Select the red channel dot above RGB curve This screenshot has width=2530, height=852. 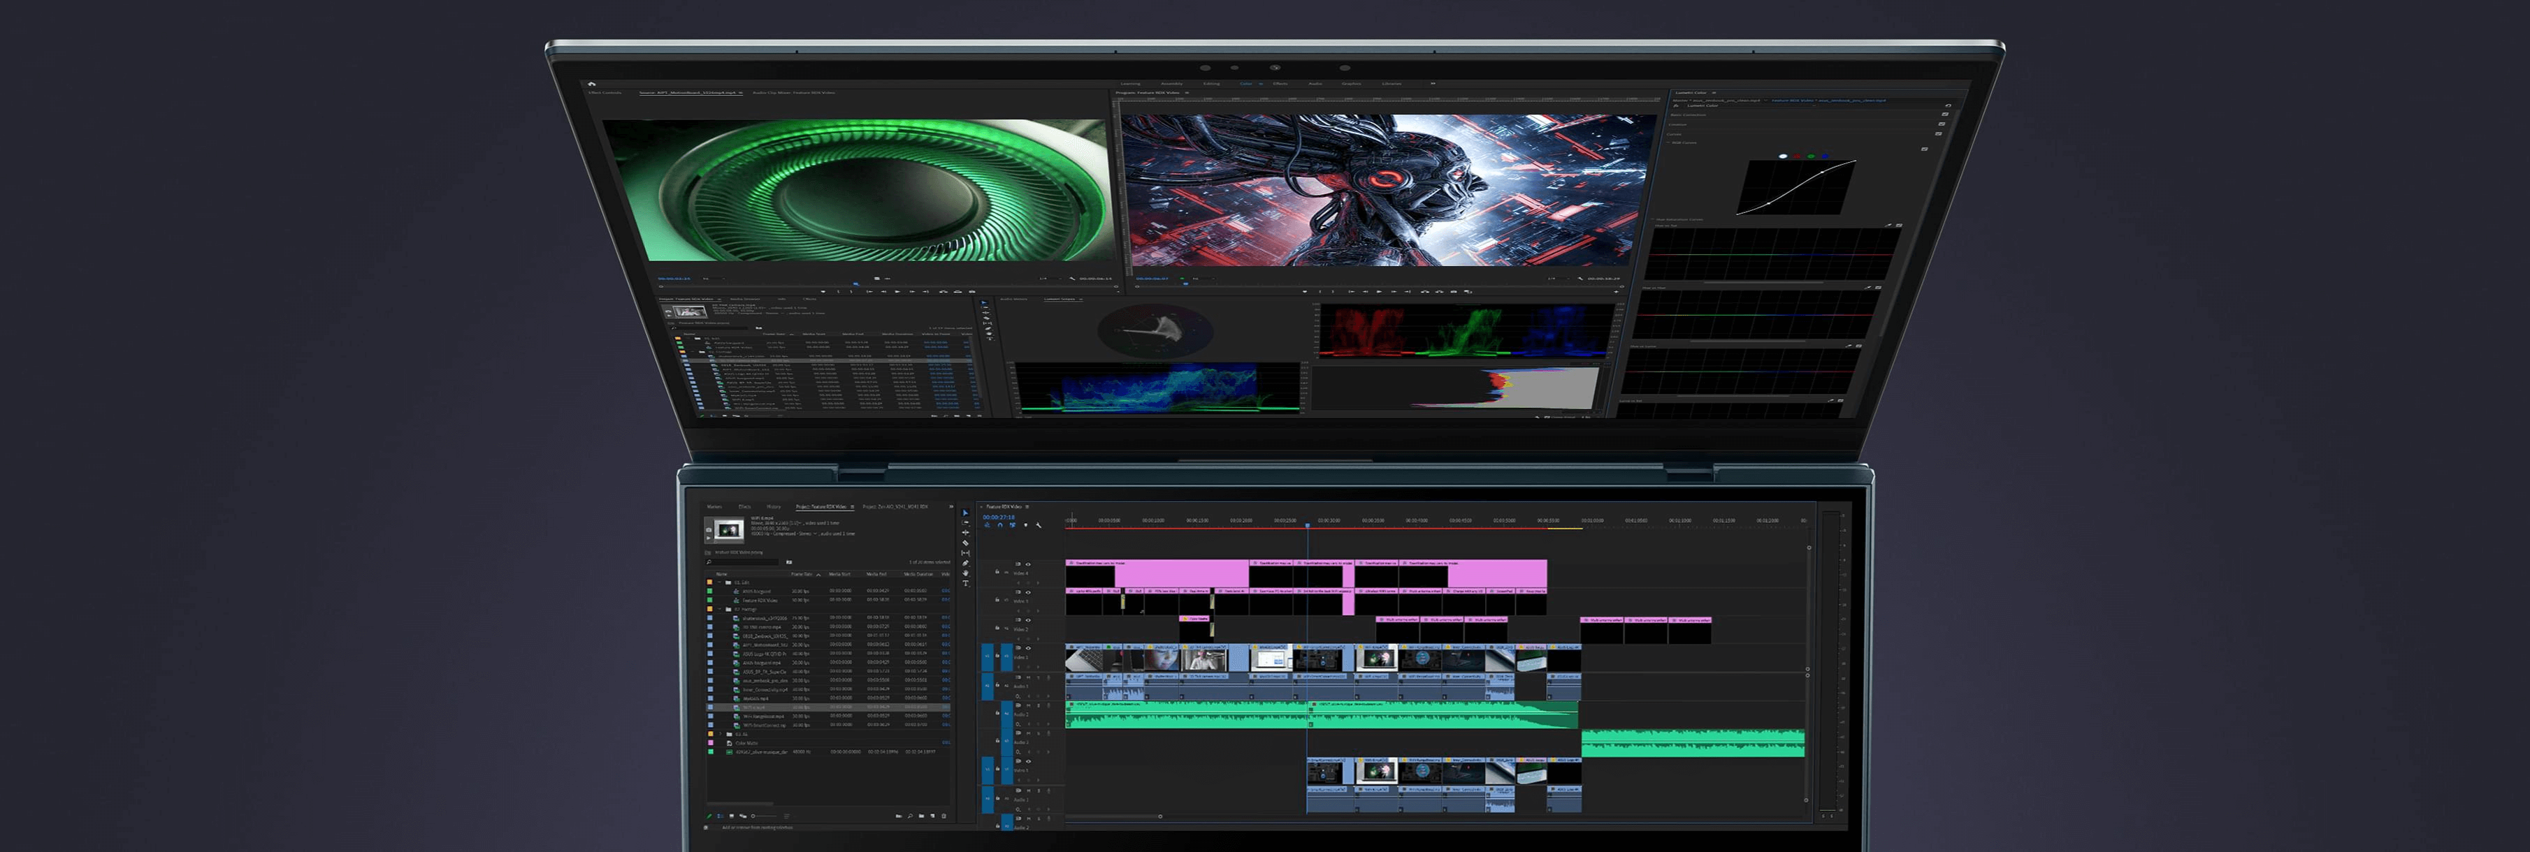pos(1798,156)
